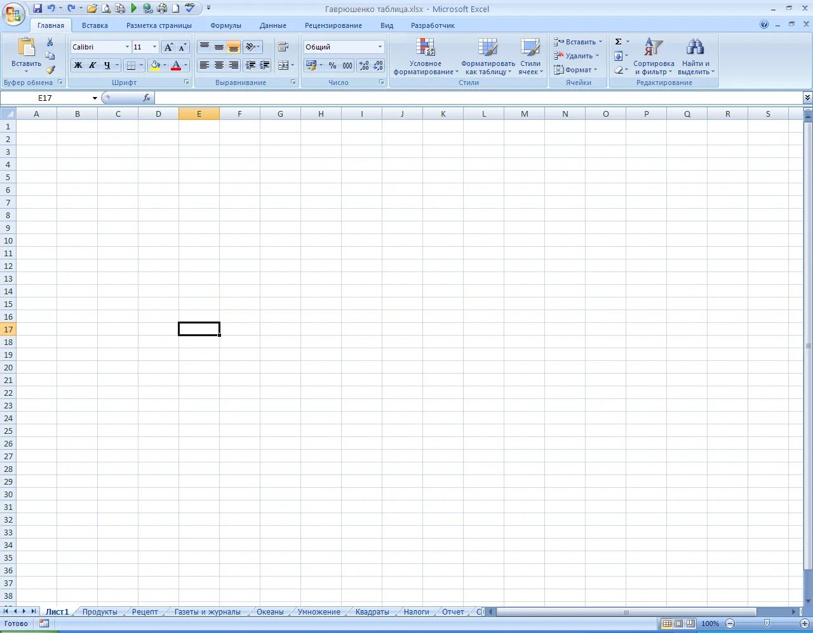The height and width of the screenshot is (633, 813).
Task: Open the font size dropdown
Action: click(x=154, y=47)
